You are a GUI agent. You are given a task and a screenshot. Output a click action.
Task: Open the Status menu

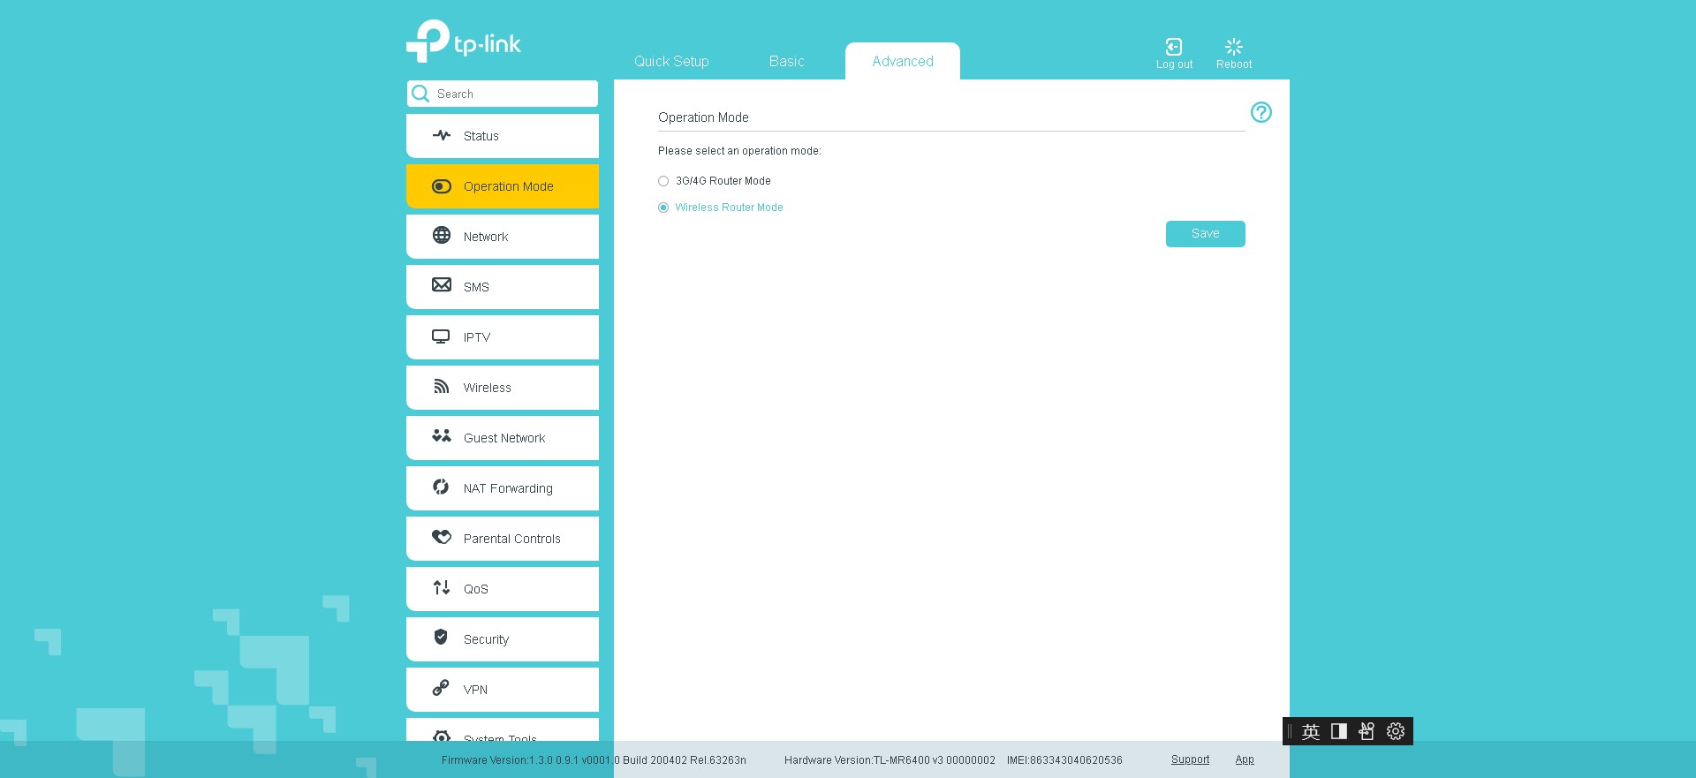point(503,136)
